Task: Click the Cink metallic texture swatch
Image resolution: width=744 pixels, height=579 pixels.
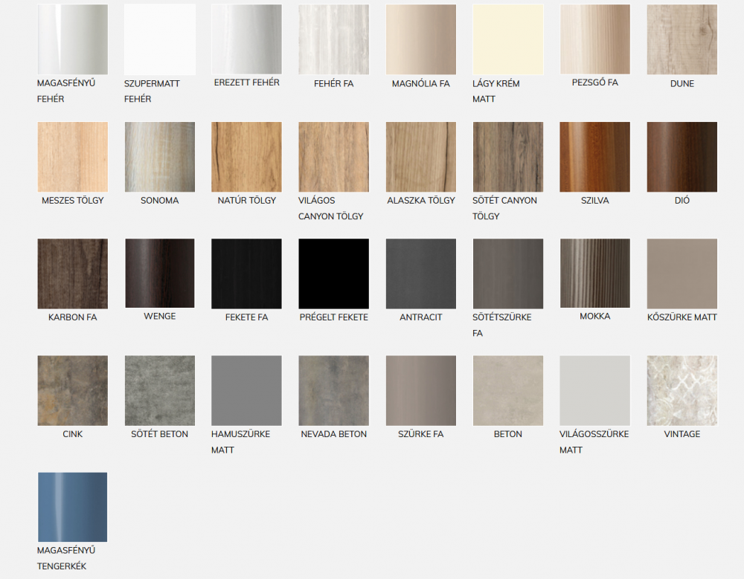Action: tap(72, 390)
